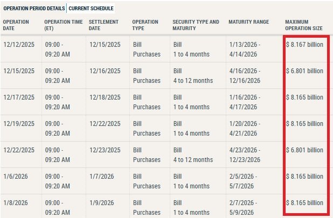
Task: Click the Operation Date column header
Action: coord(17,25)
